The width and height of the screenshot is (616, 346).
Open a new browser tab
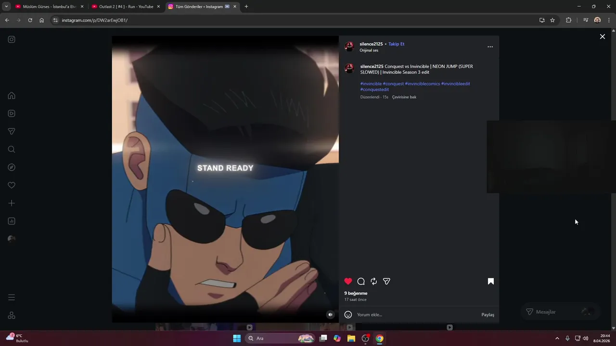[246, 7]
